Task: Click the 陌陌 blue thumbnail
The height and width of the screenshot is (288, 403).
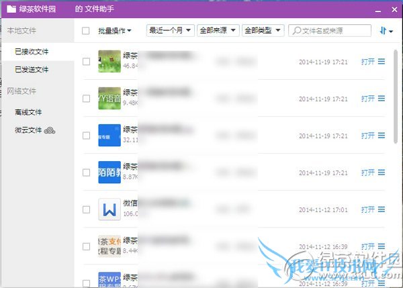Action: [109, 172]
